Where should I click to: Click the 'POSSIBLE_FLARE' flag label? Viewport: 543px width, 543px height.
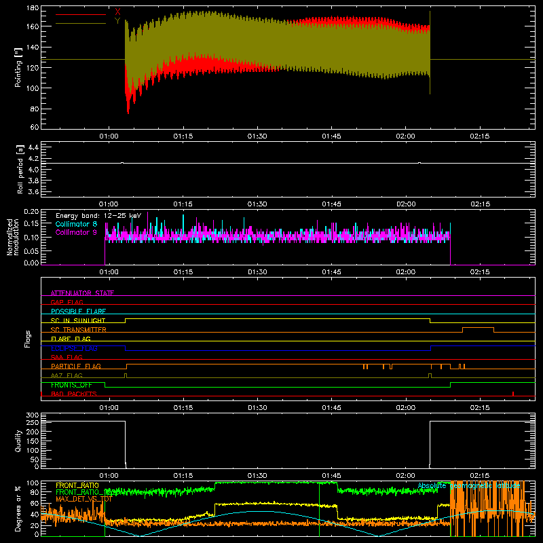(78, 312)
